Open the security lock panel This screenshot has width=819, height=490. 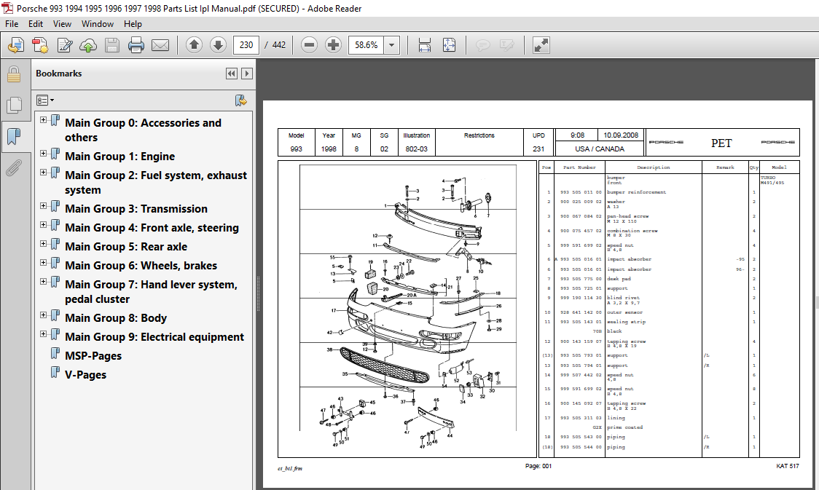coord(14,74)
